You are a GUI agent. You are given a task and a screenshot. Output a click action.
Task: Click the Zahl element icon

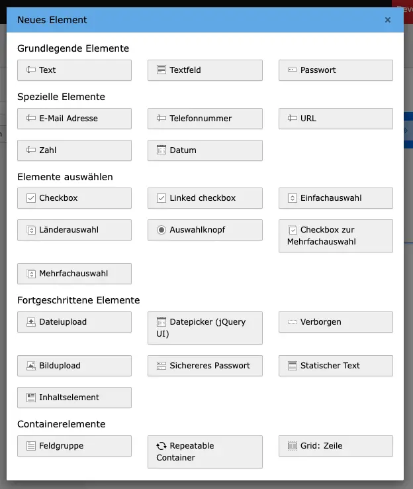click(x=31, y=150)
